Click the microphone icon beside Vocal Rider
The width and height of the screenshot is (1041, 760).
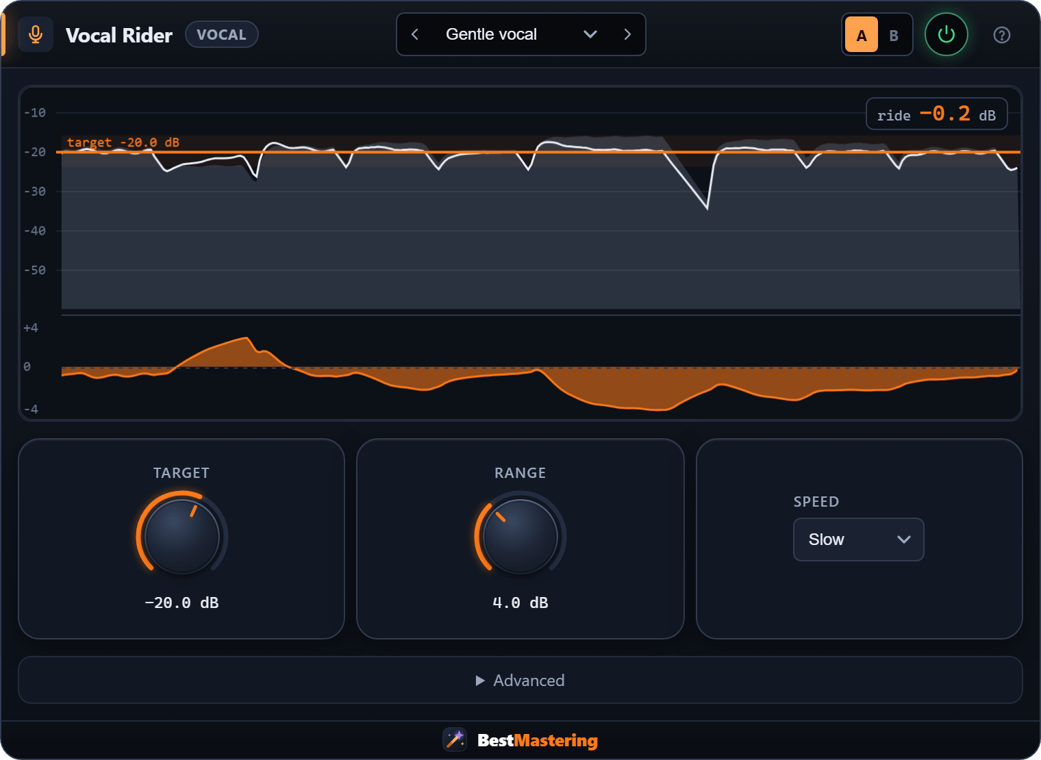pos(36,34)
